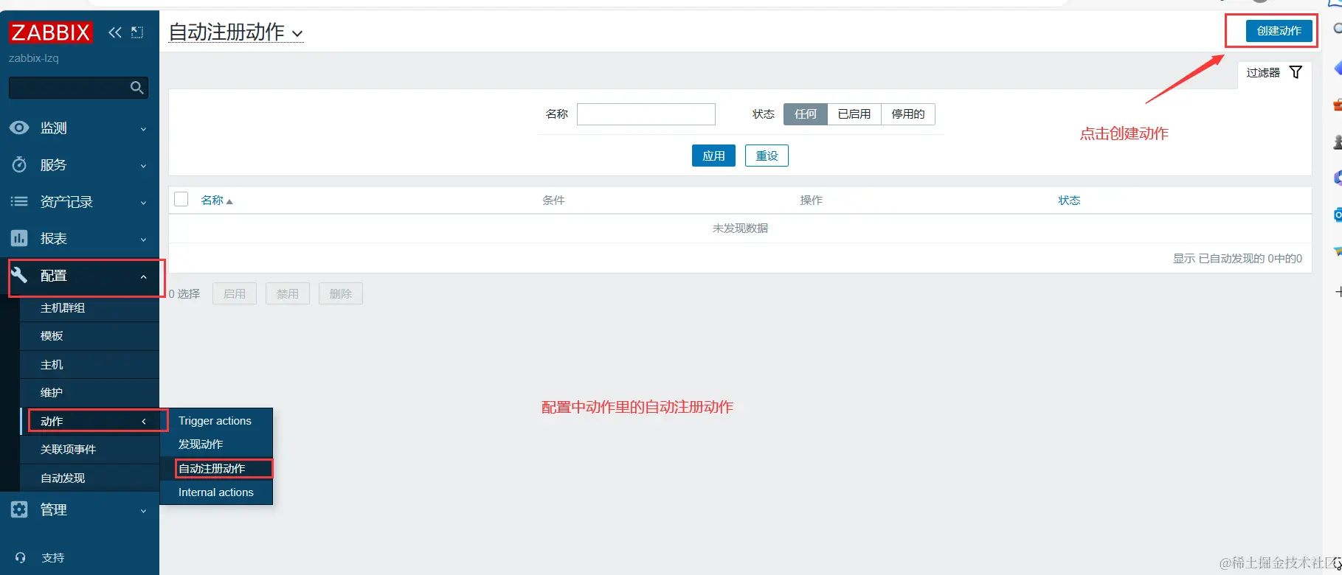Click the disabled 禁用 button
1342x575 pixels.
(288, 293)
